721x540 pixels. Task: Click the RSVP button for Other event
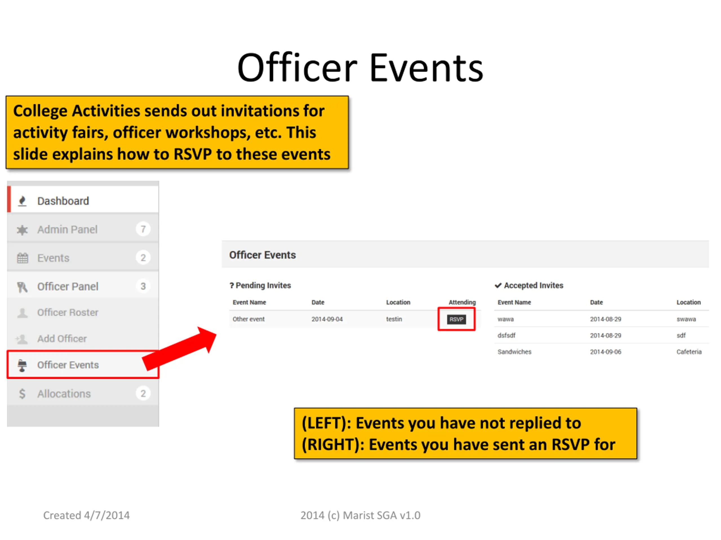tap(456, 319)
